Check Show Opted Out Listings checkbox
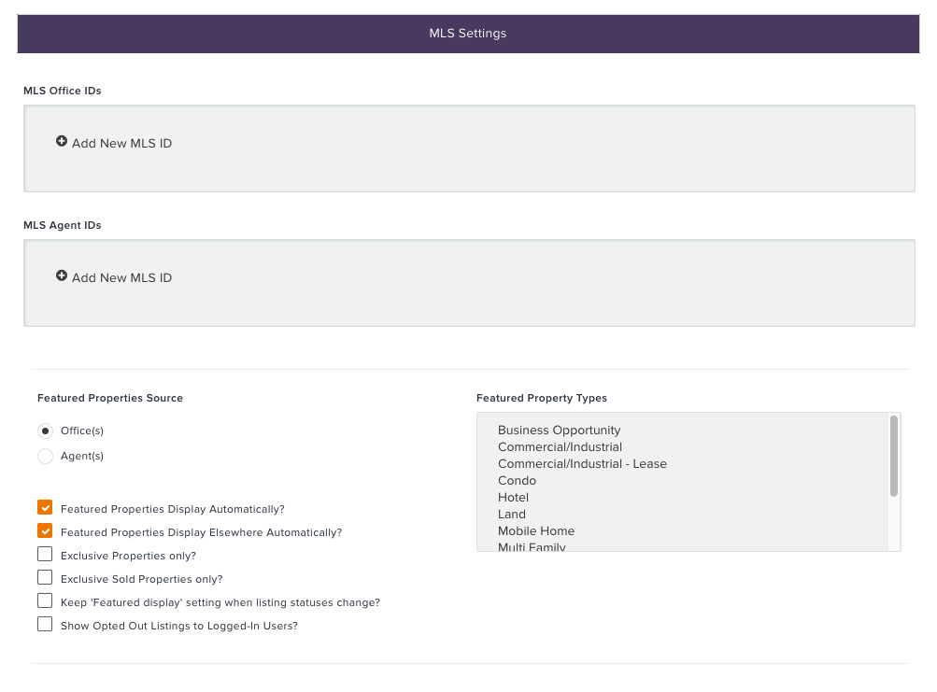 (45, 625)
